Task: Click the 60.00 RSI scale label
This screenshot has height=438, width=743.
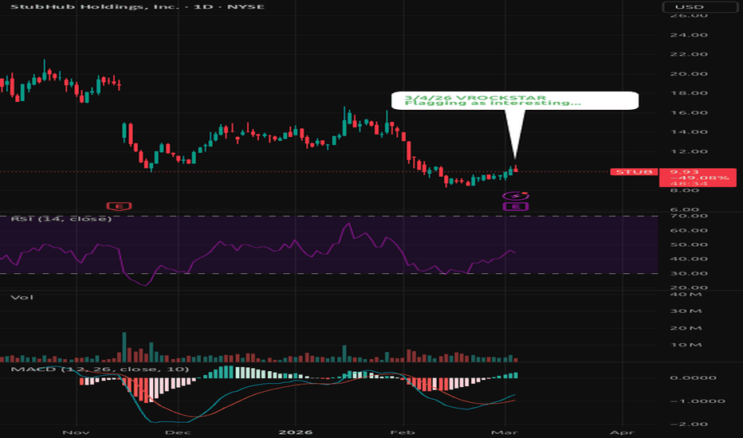Action: coord(689,231)
